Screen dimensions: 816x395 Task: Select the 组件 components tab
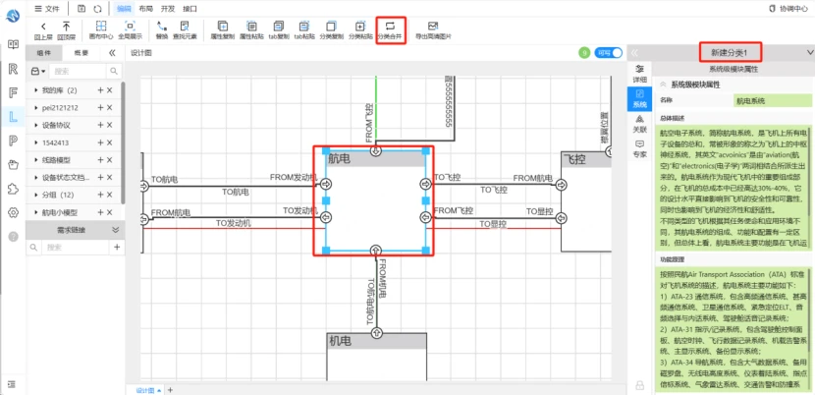(44, 52)
